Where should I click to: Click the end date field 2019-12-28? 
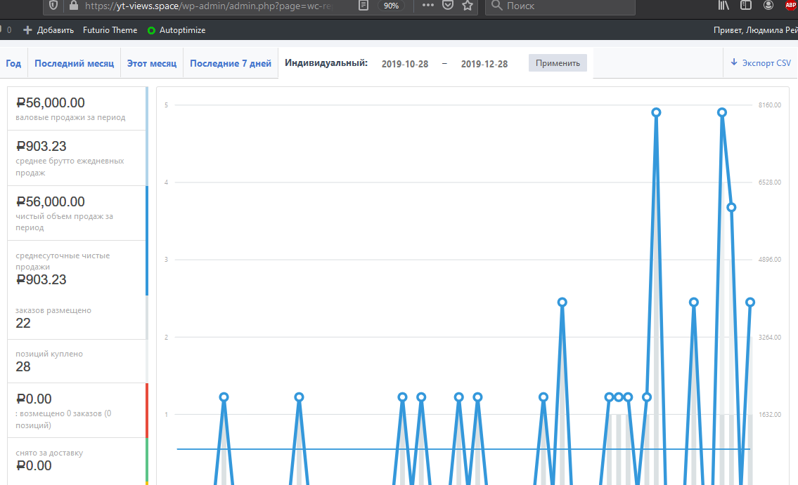click(x=484, y=64)
